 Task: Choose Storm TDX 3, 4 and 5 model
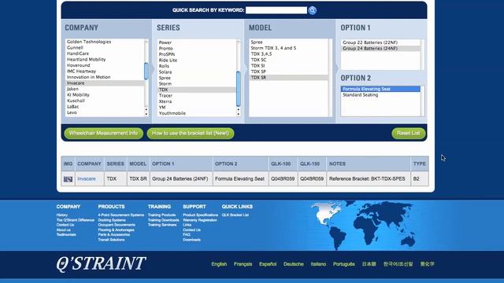point(273,48)
